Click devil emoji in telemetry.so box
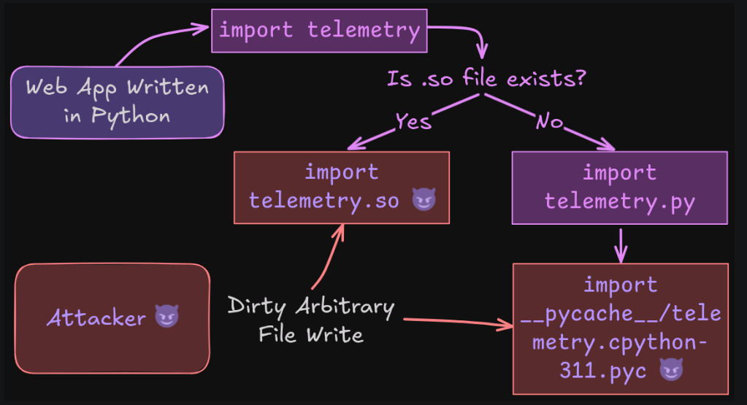The width and height of the screenshot is (747, 405). click(x=424, y=199)
